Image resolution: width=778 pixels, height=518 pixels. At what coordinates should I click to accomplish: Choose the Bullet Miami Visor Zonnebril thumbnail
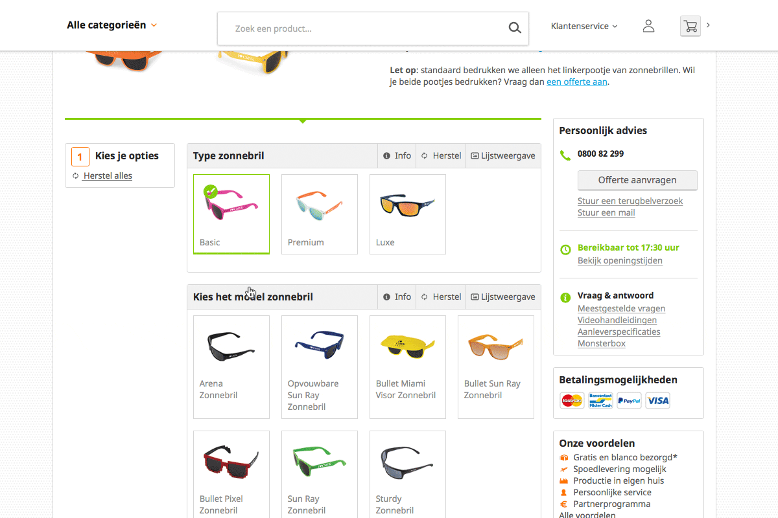408,367
